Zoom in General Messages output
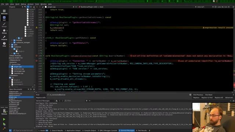 pos(87,101)
